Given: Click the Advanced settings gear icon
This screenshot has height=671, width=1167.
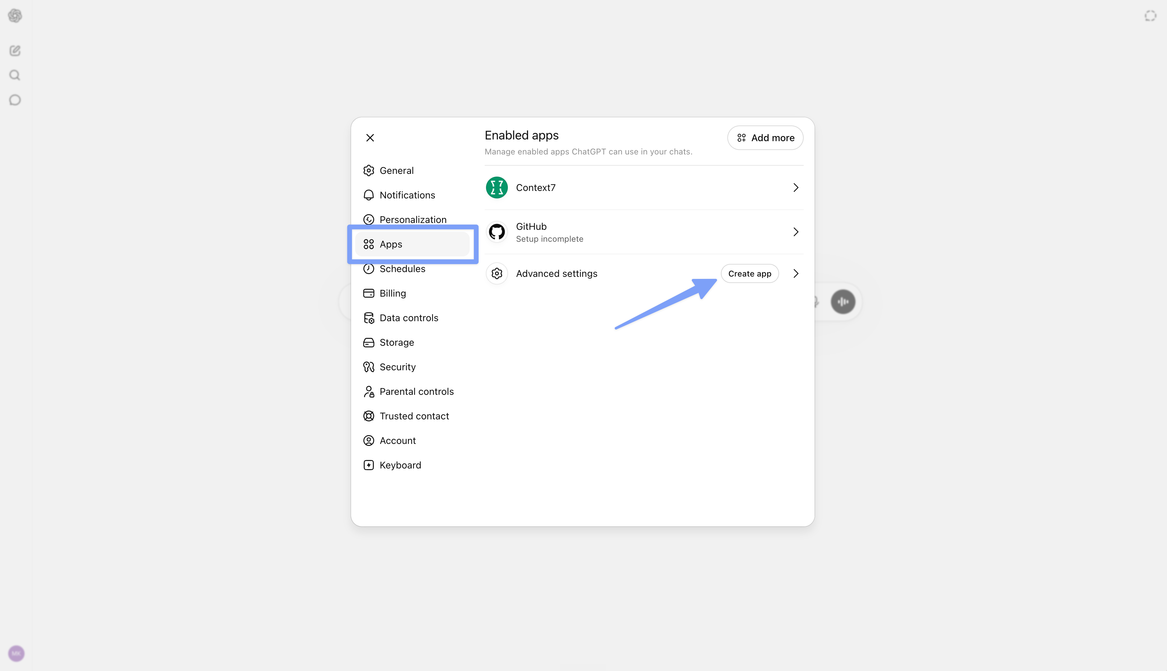Looking at the screenshot, I should point(497,274).
